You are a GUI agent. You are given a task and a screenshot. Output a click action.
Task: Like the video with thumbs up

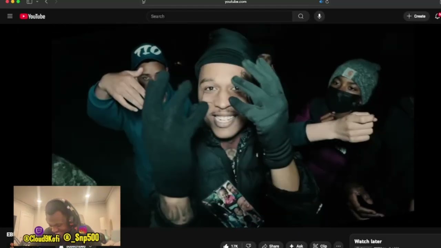[230, 246]
